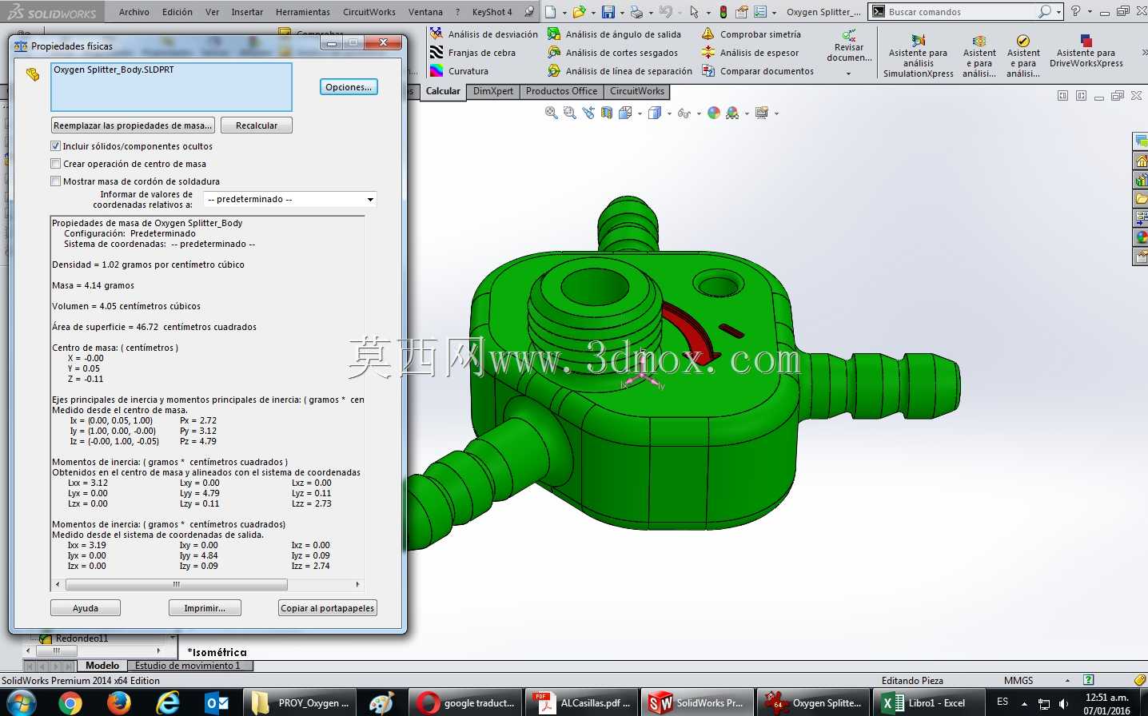
Task: Click the Imprimir... button
Action: pyautogui.click(x=205, y=608)
